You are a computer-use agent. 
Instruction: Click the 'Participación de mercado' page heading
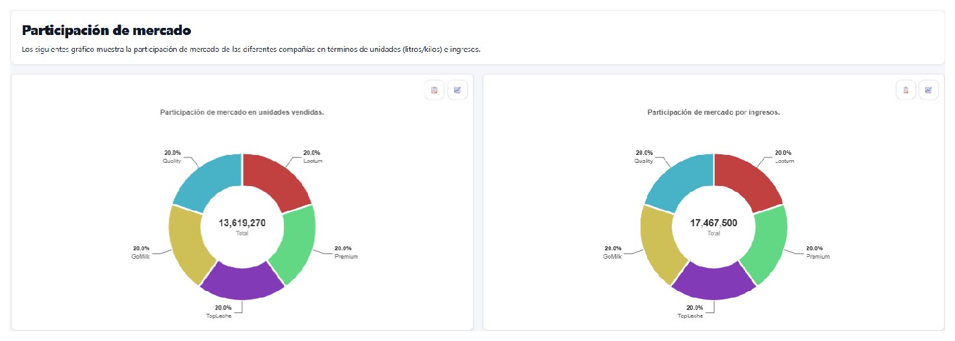(x=107, y=30)
